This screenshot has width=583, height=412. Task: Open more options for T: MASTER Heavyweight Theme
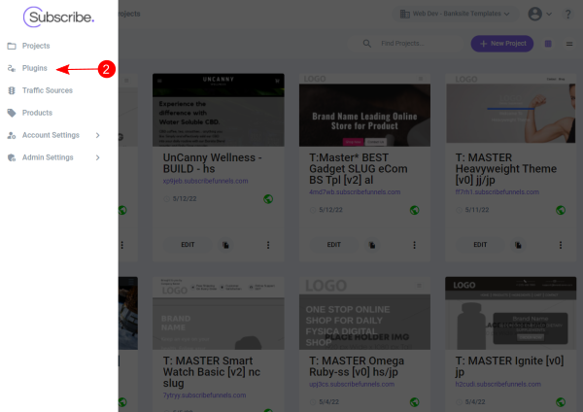click(561, 245)
